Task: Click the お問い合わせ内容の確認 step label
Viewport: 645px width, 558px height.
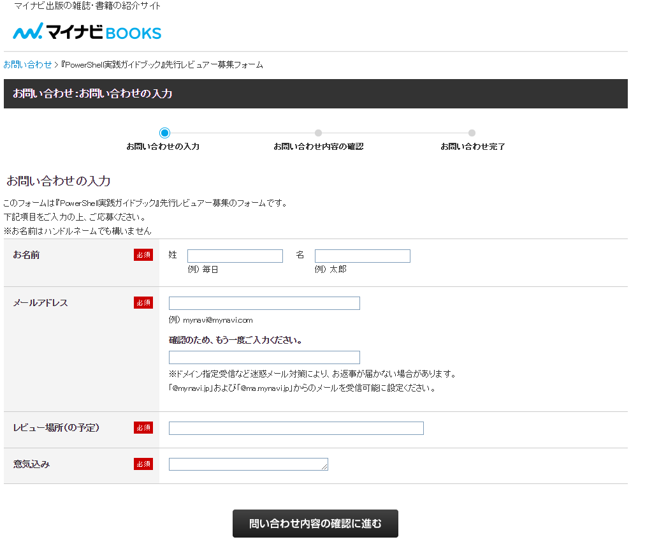Action: tap(319, 147)
